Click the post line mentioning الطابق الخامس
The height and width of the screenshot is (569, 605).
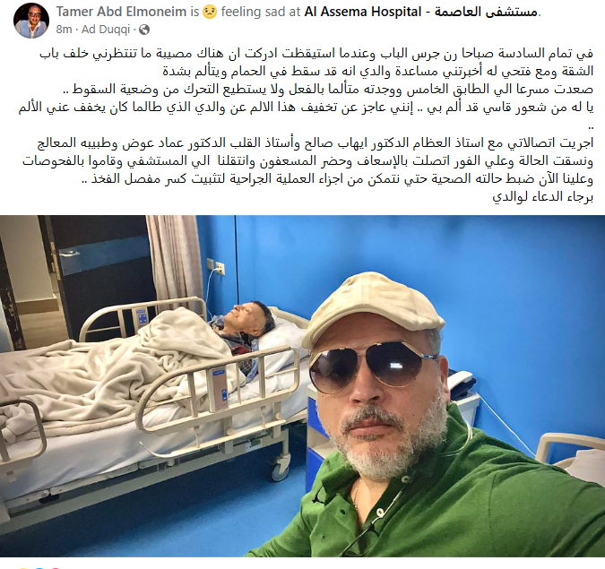pyautogui.click(x=328, y=90)
